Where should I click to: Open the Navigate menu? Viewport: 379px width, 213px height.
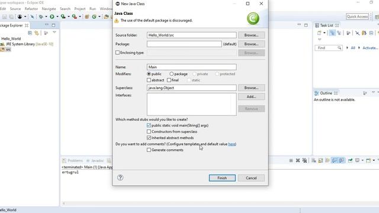pyautogui.click(x=49, y=9)
